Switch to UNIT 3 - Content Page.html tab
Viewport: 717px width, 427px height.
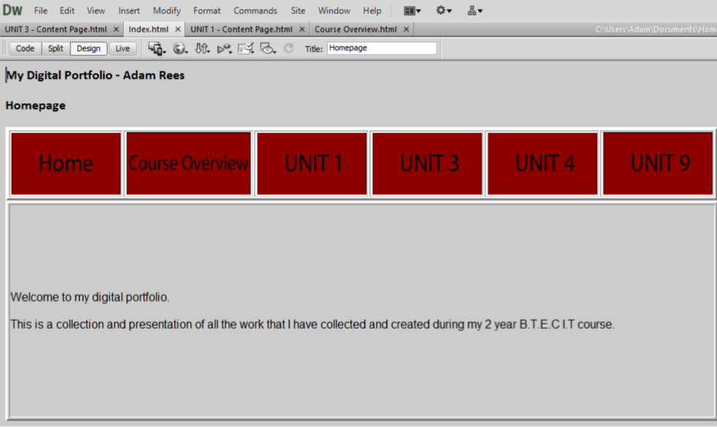pyautogui.click(x=56, y=29)
